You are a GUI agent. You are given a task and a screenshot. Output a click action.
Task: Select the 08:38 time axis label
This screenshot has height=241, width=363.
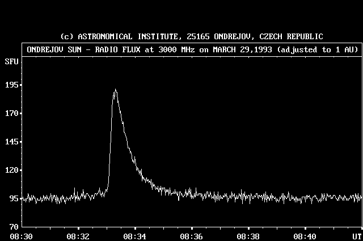(x=248, y=236)
